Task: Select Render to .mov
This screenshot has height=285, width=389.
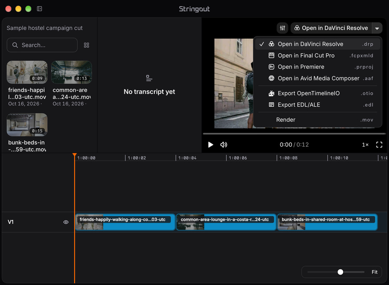Action: pos(317,120)
